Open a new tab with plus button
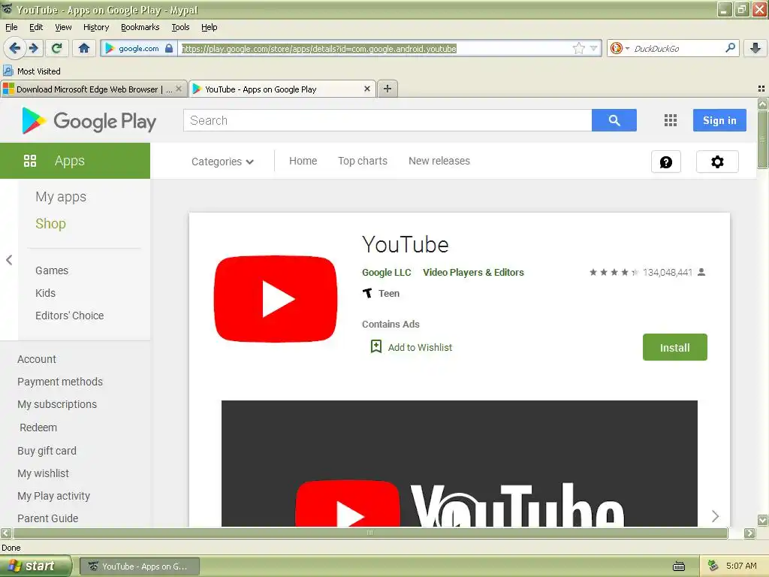Image resolution: width=769 pixels, height=577 pixels. click(x=388, y=89)
